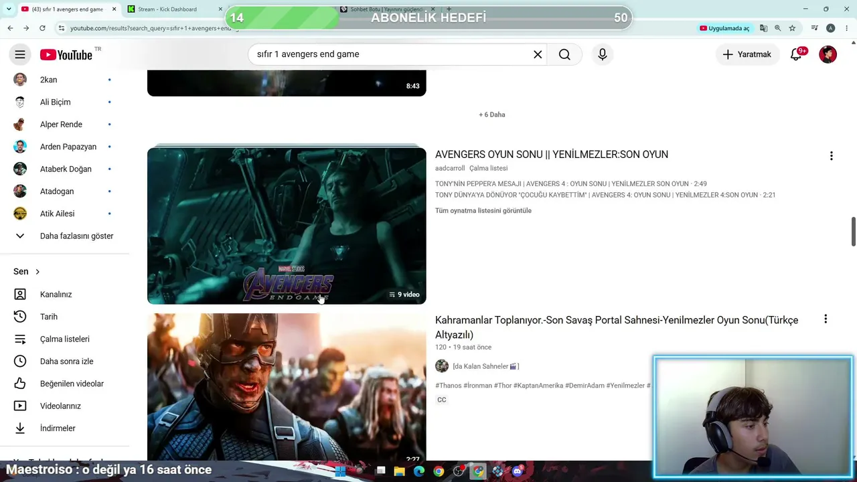Visit the aadcarroll channel
Screen dimensions: 857x482
[450, 169]
